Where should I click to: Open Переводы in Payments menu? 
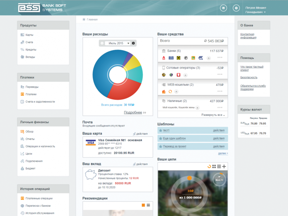pos(32,87)
